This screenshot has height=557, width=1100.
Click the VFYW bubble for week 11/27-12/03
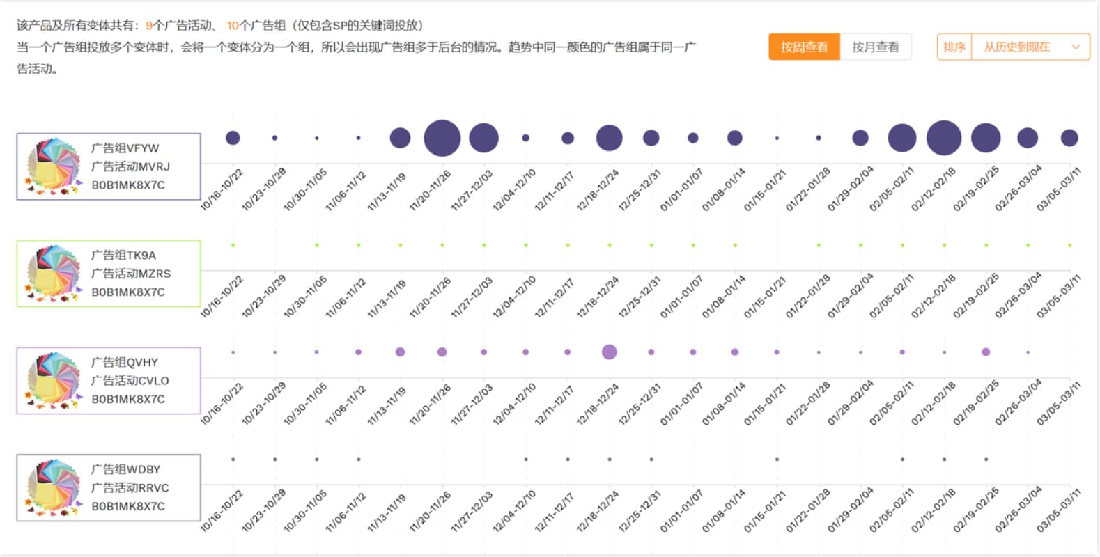pos(483,138)
